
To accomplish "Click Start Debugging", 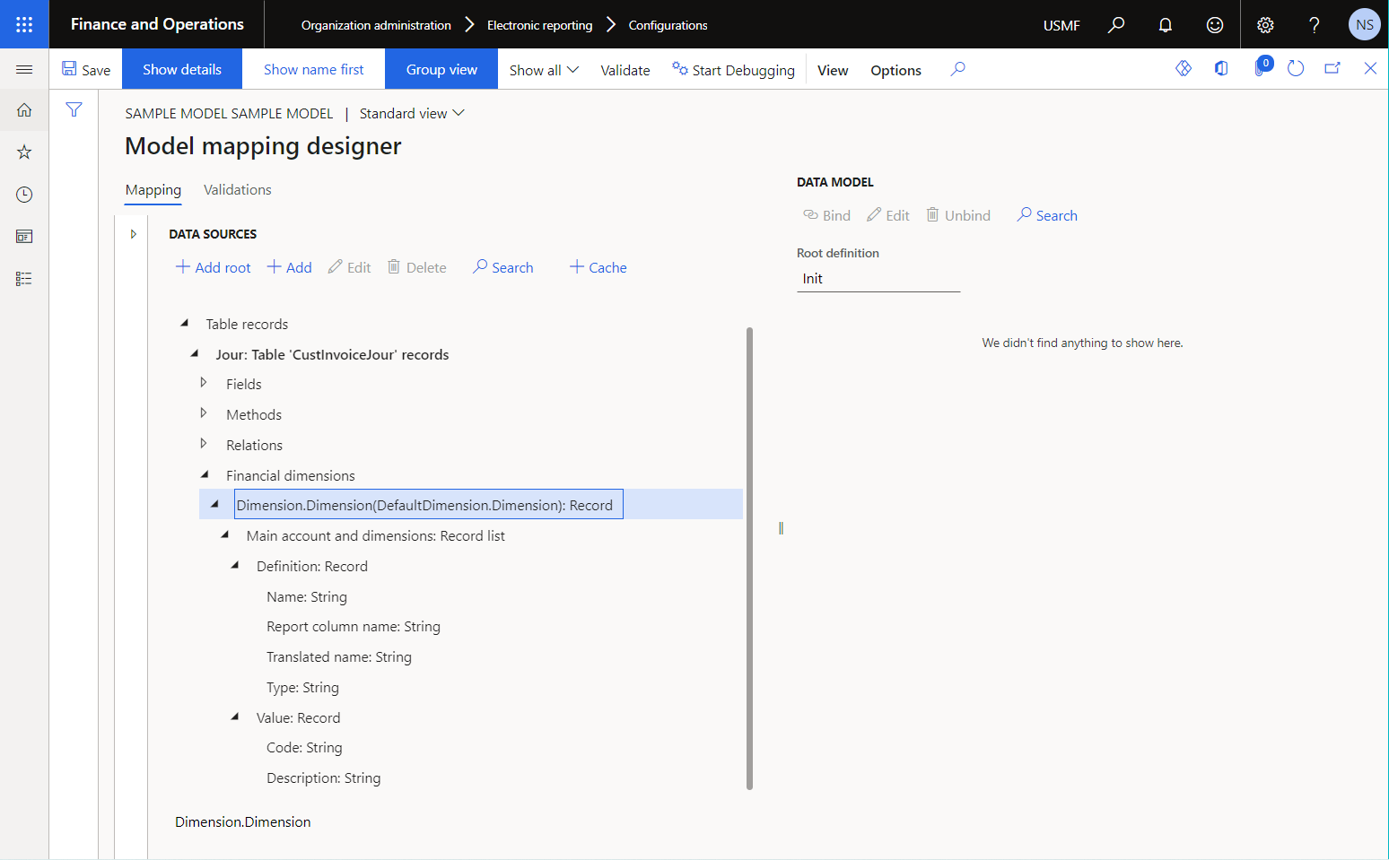I will click(x=733, y=70).
